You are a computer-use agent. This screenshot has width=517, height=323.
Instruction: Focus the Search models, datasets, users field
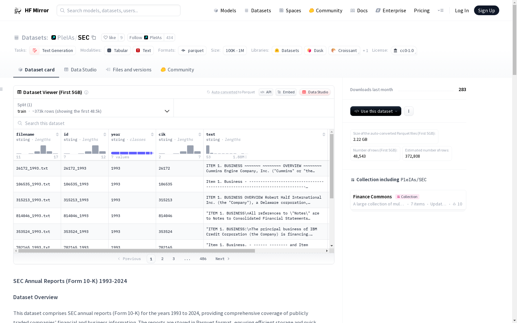pos(119,10)
